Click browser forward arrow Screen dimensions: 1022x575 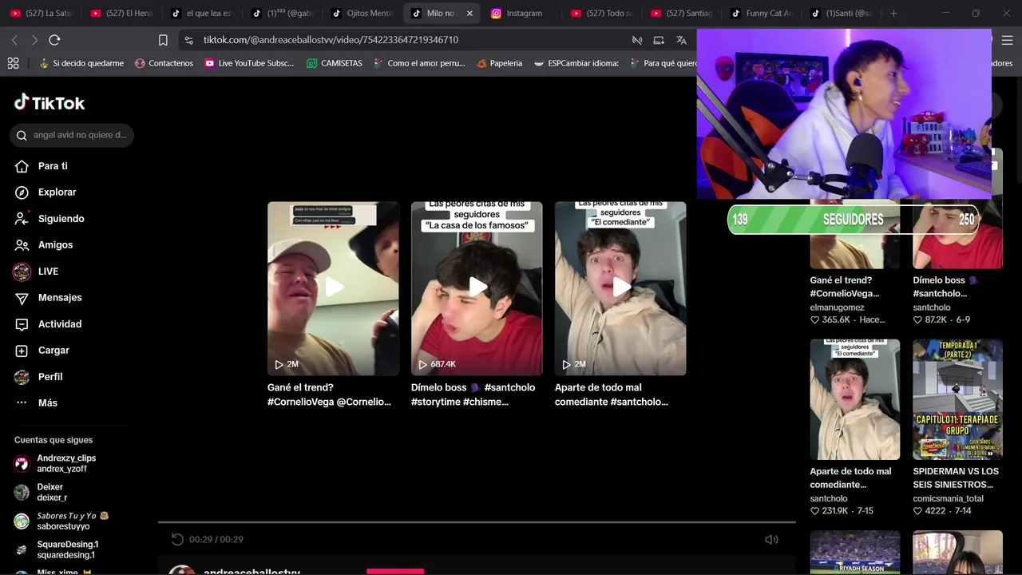point(34,40)
